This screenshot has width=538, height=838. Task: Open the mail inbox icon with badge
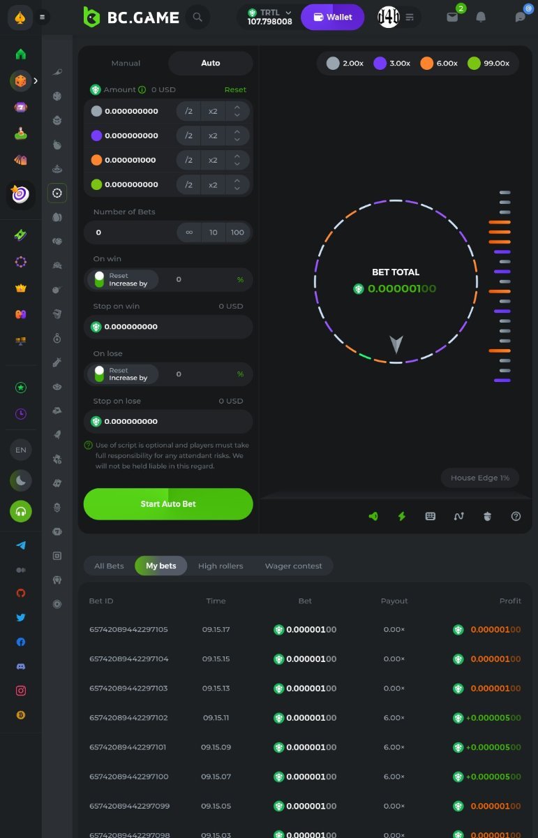click(452, 17)
